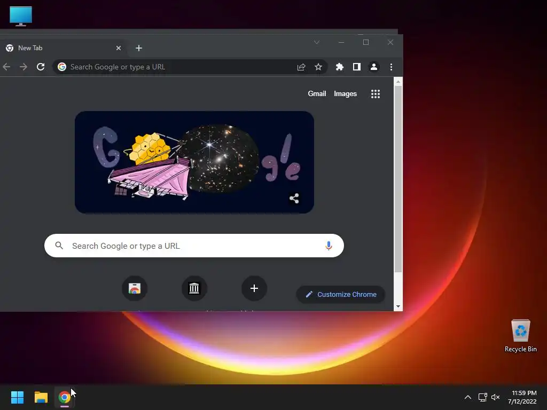This screenshot has width=547, height=410.
Task: Maximize the Chrome window
Action: click(x=366, y=42)
